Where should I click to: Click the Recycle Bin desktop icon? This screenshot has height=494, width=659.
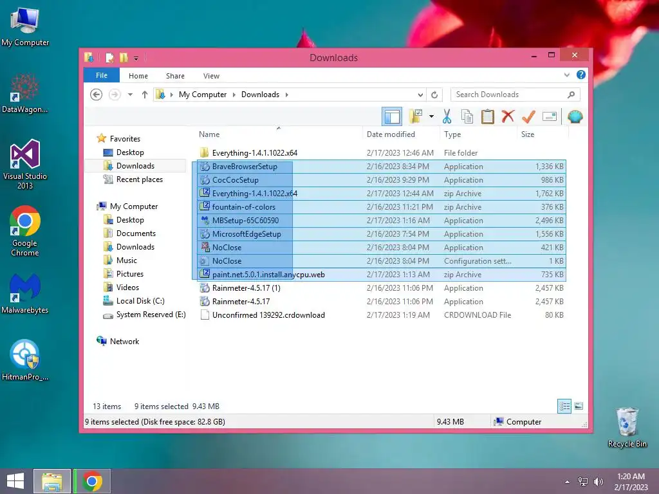click(627, 427)
